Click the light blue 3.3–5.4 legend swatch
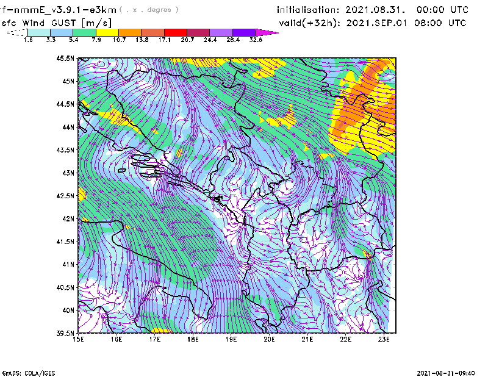This screenshot has height=377, width=488. pyautogui.click(x=62, y=32)
